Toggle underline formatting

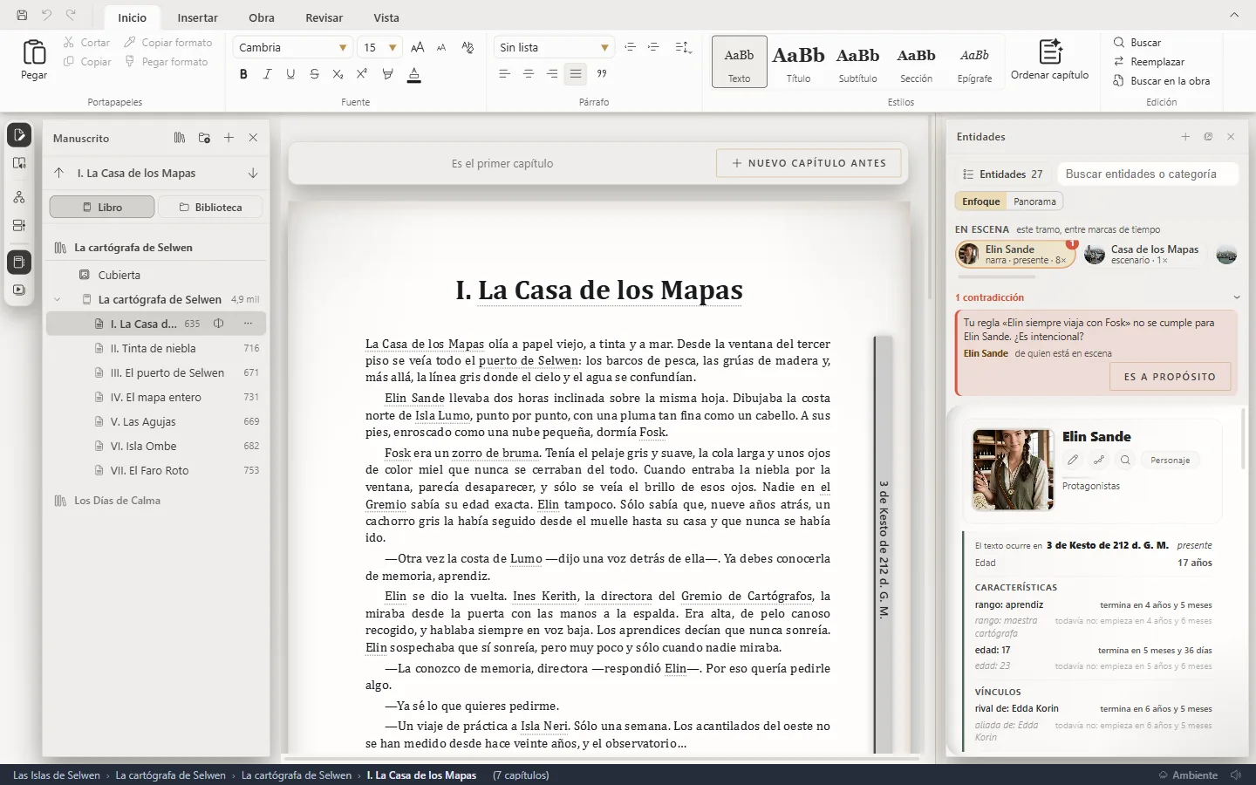point(290,74)
